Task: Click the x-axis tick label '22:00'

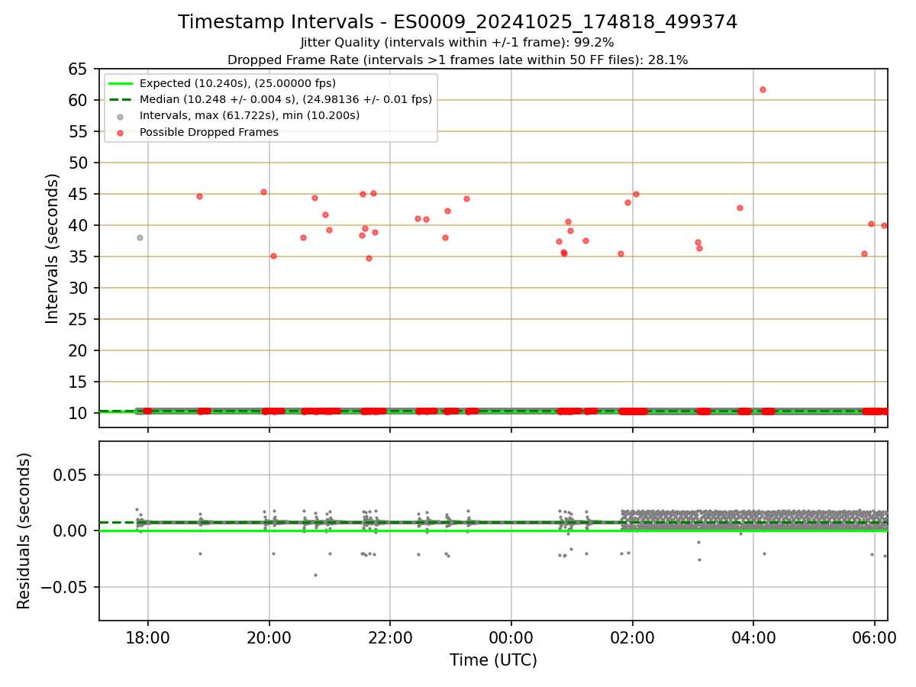Action: click(x=390, y=637)
